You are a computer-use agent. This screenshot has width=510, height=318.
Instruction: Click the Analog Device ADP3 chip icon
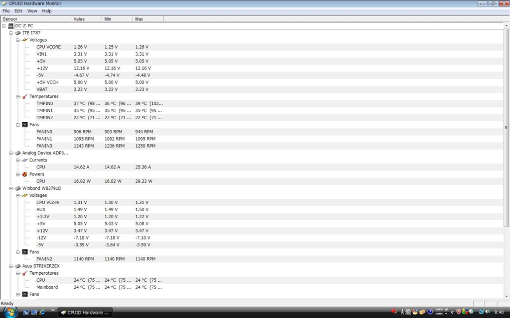point(18,153)
